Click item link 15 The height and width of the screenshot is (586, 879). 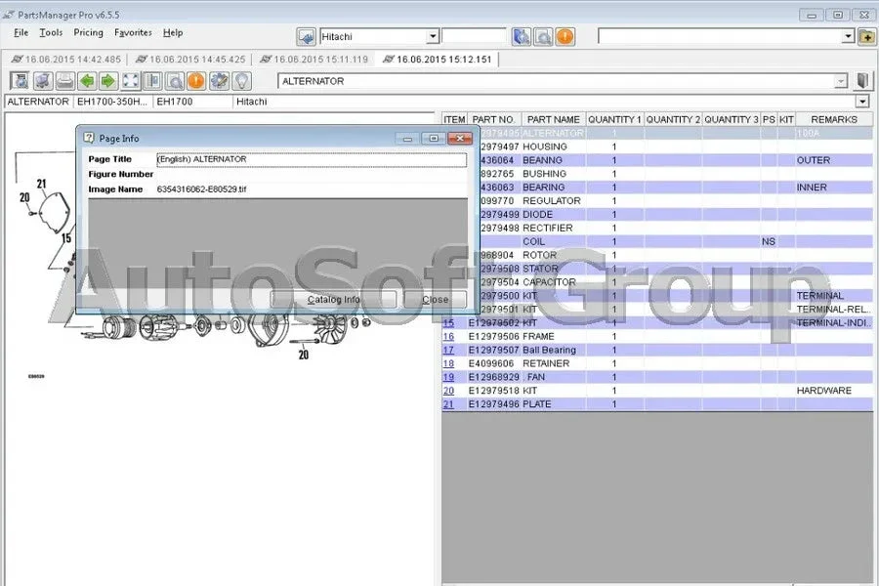[448, 323]
